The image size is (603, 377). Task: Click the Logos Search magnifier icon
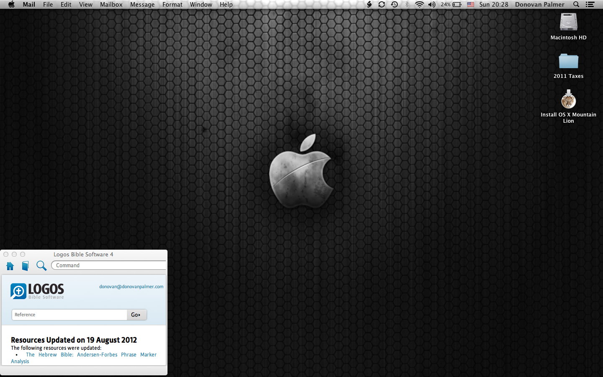point(41,266)
